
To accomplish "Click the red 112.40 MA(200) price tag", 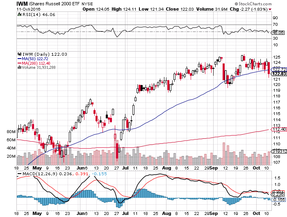I will tap(279, 129).
